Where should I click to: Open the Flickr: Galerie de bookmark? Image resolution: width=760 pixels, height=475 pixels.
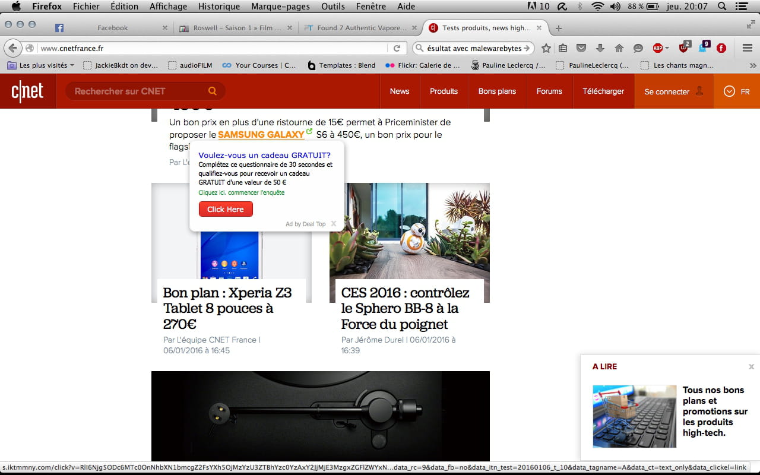[423, 65]
